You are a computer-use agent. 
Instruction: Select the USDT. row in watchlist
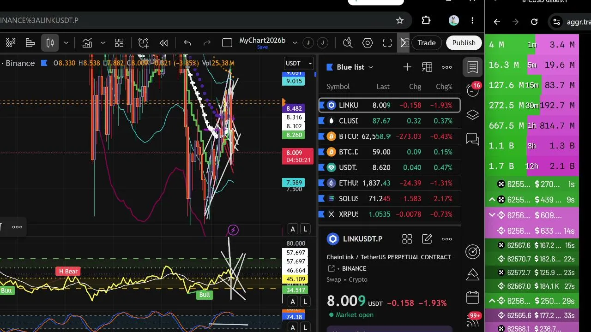pyautogui.click(x=390, y=167)
